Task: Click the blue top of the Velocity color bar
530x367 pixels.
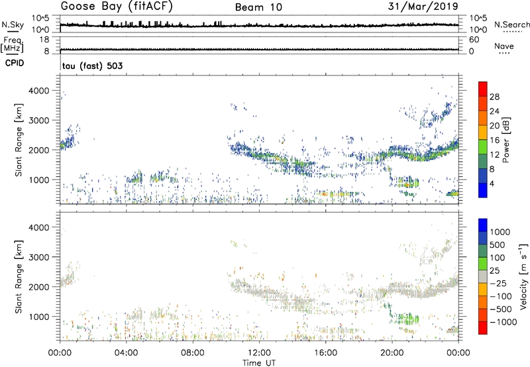Action: pyautogui.click(x=483, y=225)
